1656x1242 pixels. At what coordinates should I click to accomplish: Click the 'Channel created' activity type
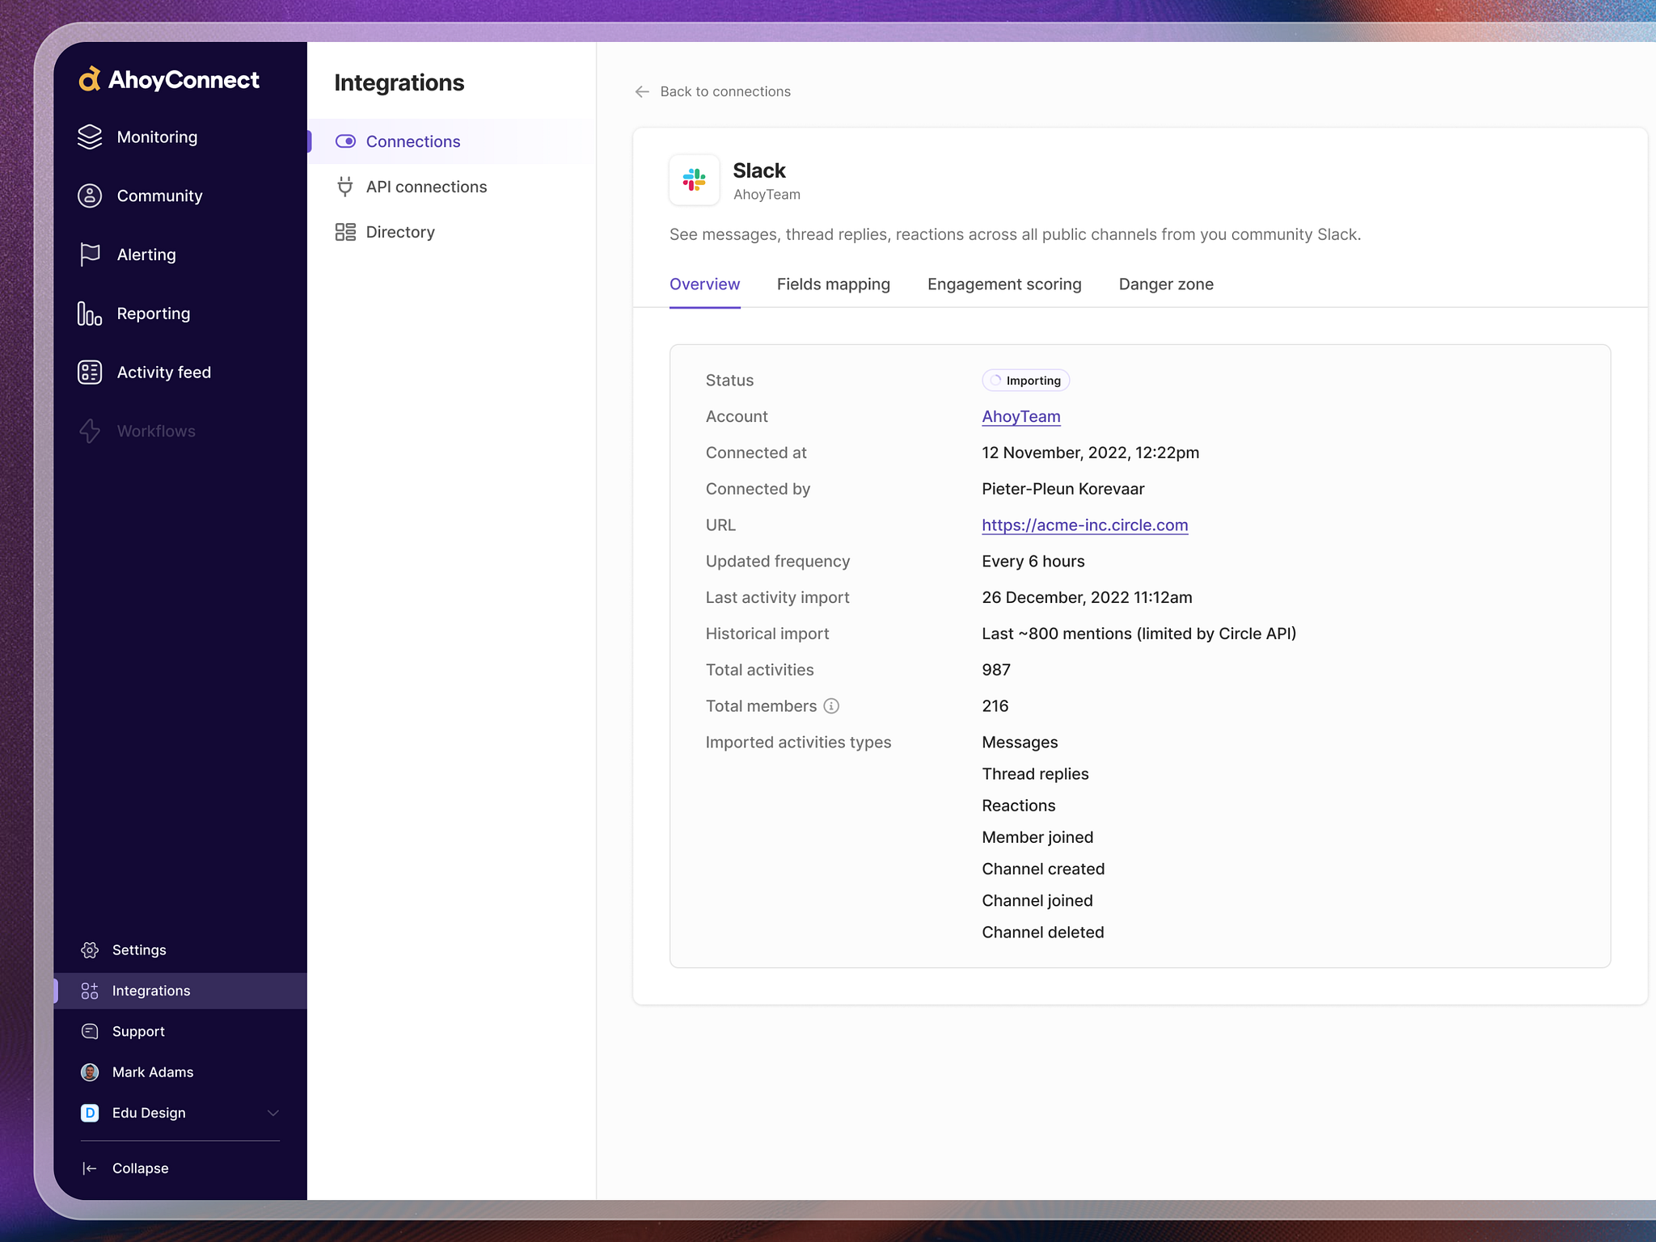point(1043,869)
